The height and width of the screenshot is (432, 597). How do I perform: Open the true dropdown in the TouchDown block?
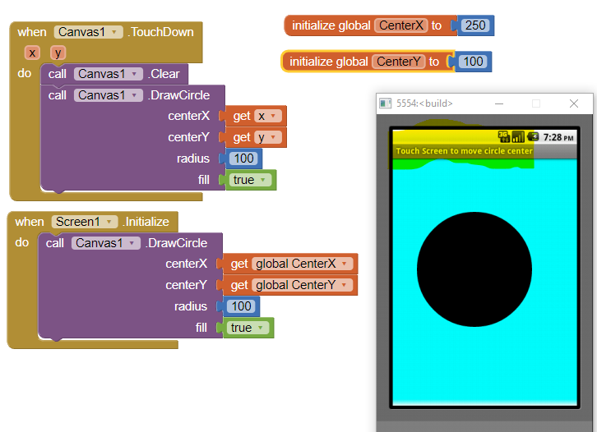pyautogui.click(x=263, y=180)
